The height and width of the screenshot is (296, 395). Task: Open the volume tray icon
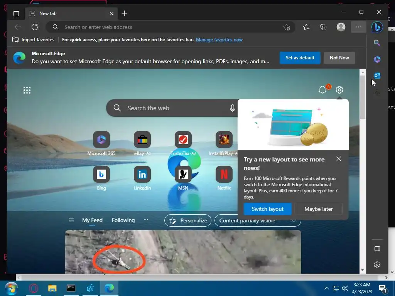[345, 288]
